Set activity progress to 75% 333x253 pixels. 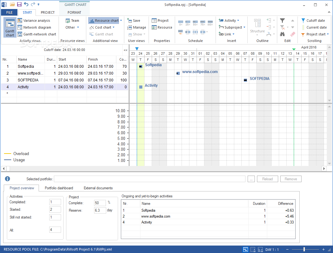click(202, 23)
